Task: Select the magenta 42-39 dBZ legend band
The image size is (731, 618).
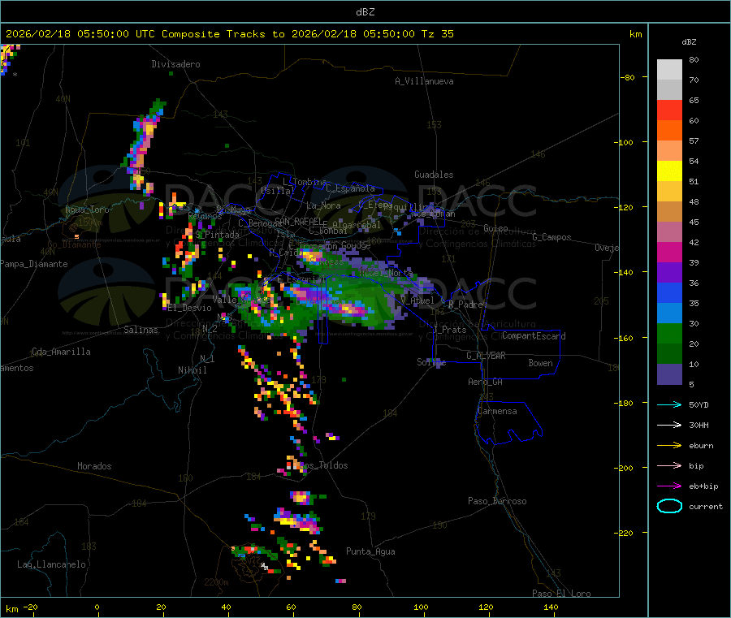Action: click(x=669, y=252)
